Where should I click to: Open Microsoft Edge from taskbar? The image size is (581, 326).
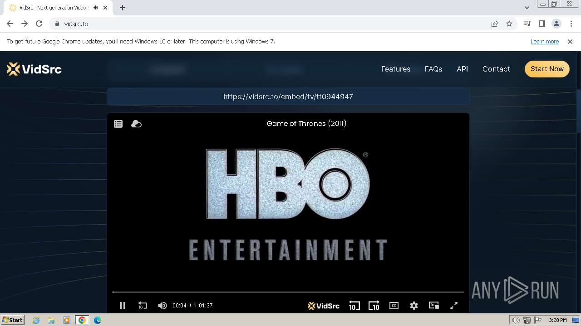click(98, 320)
